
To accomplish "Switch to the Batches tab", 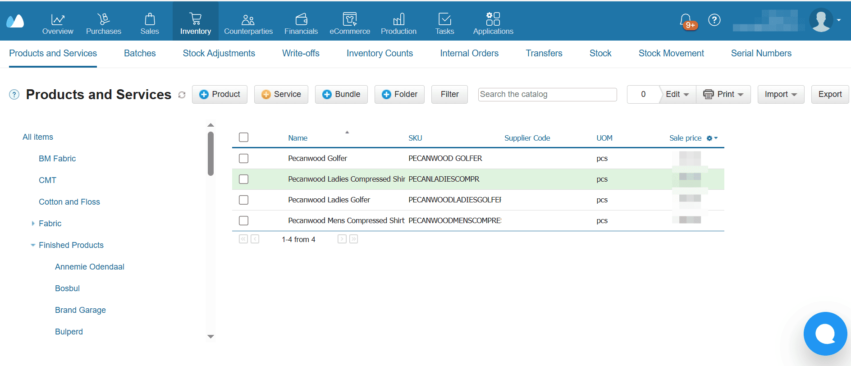I will point(140,53).
